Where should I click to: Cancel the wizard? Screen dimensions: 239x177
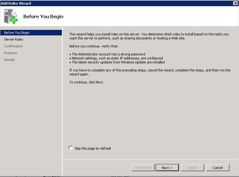coord(217,168)
